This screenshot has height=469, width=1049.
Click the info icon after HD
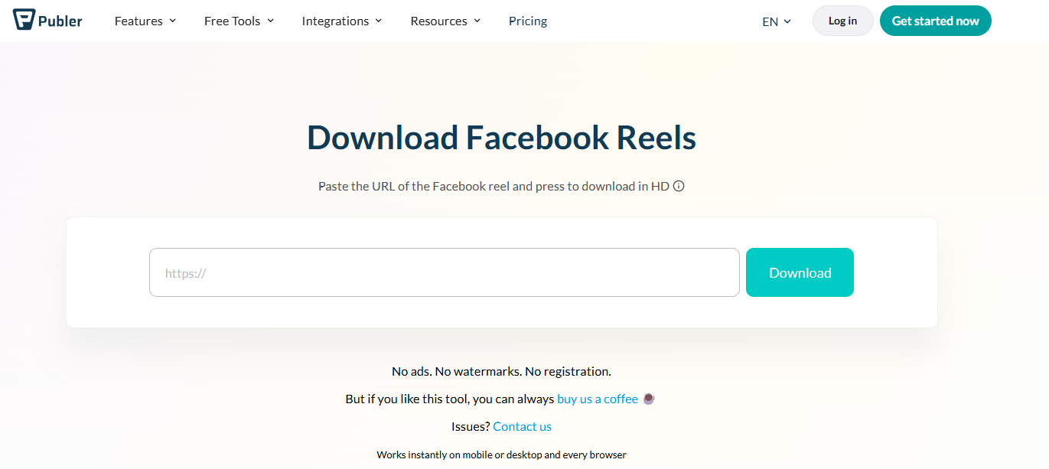(x=678, y=186)
